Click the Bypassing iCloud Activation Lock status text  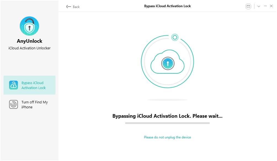[x=167, y=116]
